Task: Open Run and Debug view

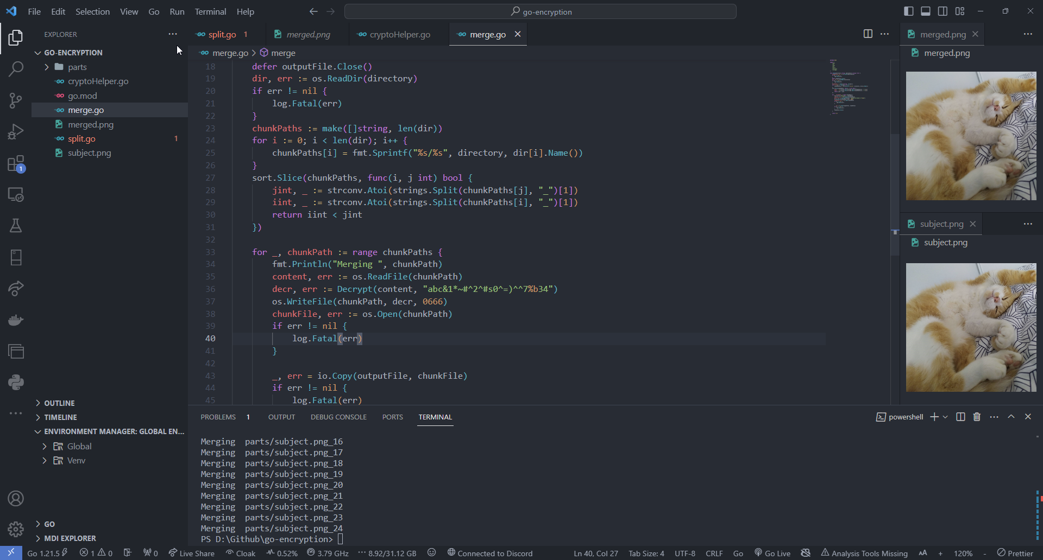Action: (x=16, y=132)
